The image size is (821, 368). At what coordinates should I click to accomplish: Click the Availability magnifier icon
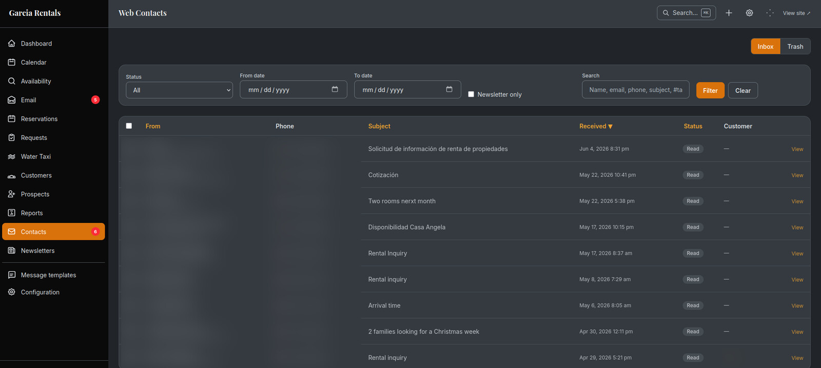click(x=12, y=81)
